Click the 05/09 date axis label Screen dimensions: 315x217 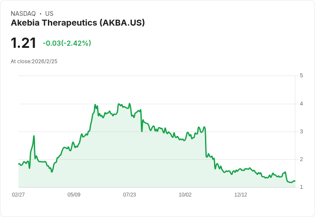(x=74, y=194)
